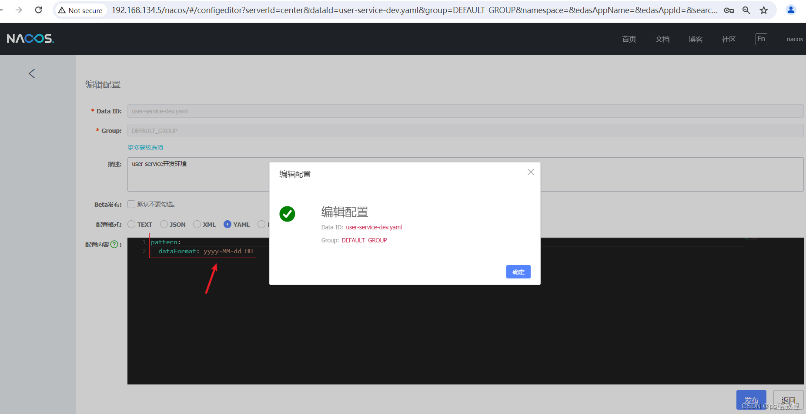Click the zoom magnifier icon in address bar
This screenshot has width=806, height=414.
746,10
